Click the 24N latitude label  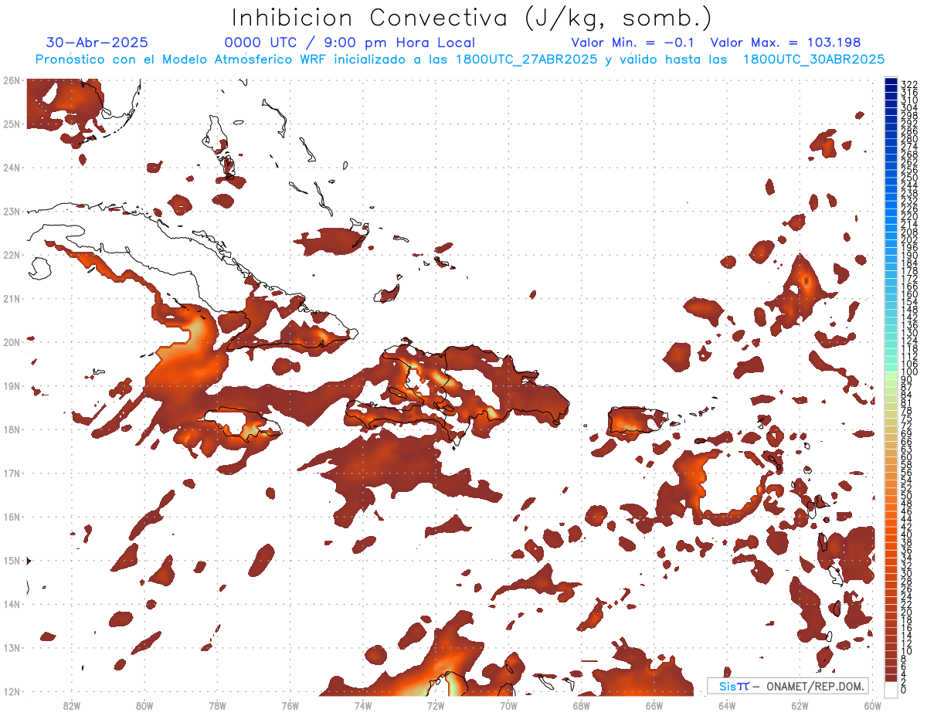coord(12,168)
